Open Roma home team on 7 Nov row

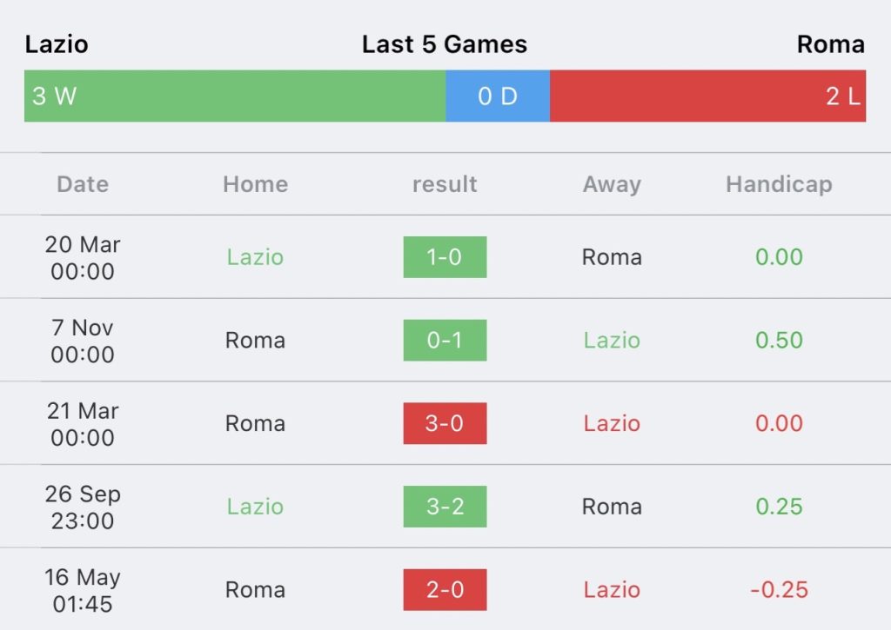pyautogui.click(x=255, y=340)
